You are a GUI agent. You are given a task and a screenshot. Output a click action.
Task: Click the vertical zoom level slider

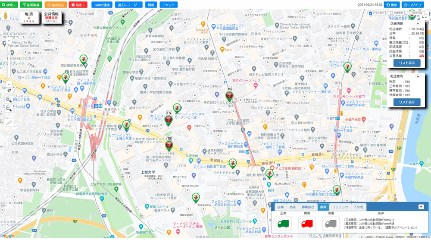pyautogui.click(x=9, y=63)
